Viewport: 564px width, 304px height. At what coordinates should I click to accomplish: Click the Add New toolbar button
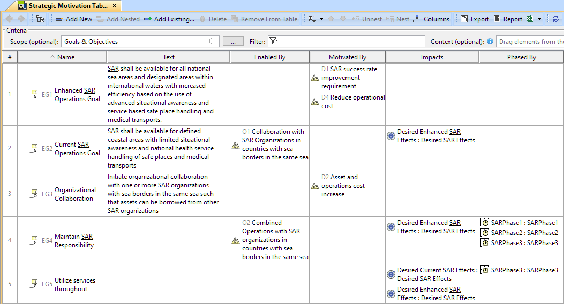73,19
